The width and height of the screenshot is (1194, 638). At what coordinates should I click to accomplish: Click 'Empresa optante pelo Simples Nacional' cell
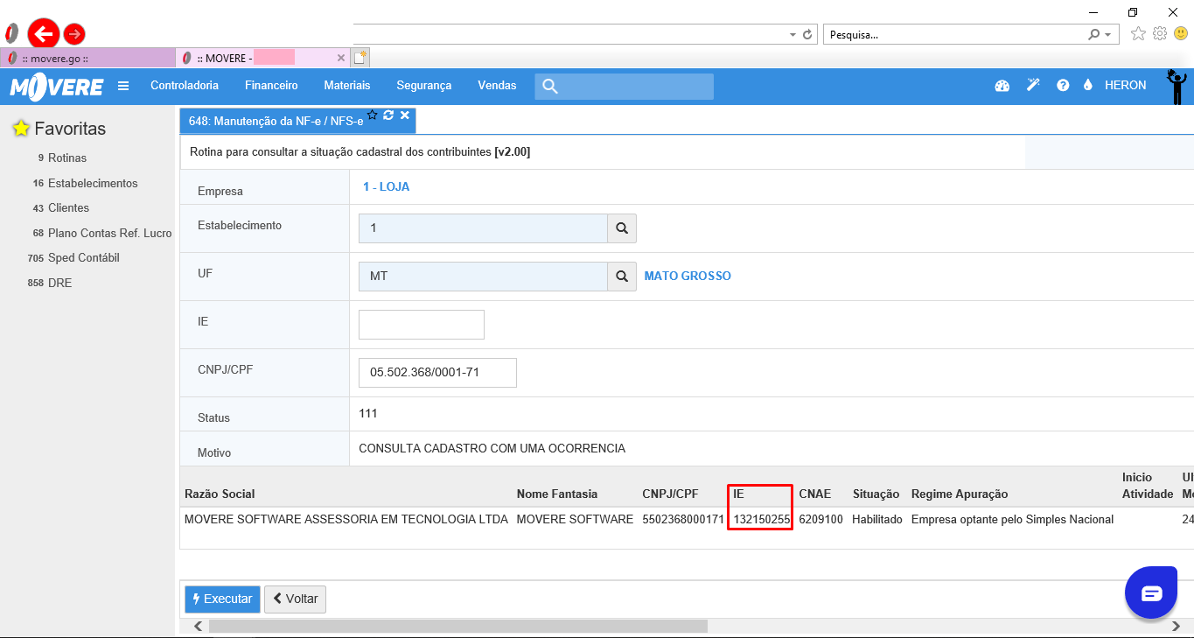1012,520
